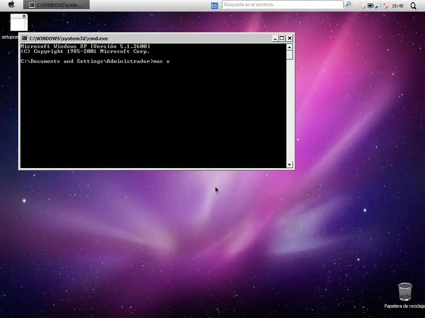Click the ES language indicator
This screenshot has height=318, width=425.
pyautogui.click(x=215, y=5)
